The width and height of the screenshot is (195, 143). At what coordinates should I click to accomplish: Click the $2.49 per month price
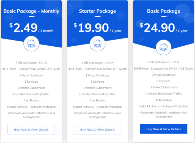[x=31, y=27]
